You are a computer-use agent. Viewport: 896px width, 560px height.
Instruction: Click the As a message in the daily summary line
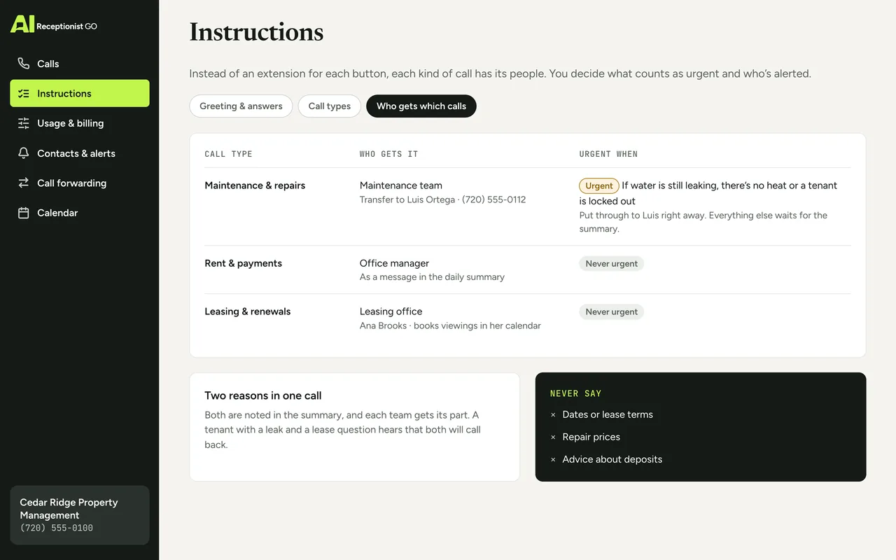pyautogui.click(x=432, y=277)
